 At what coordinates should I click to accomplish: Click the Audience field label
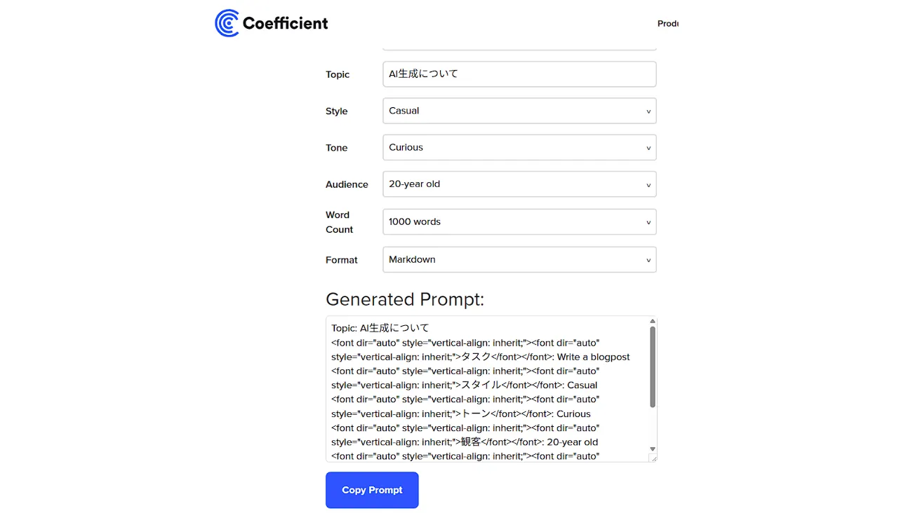point(347,184)
